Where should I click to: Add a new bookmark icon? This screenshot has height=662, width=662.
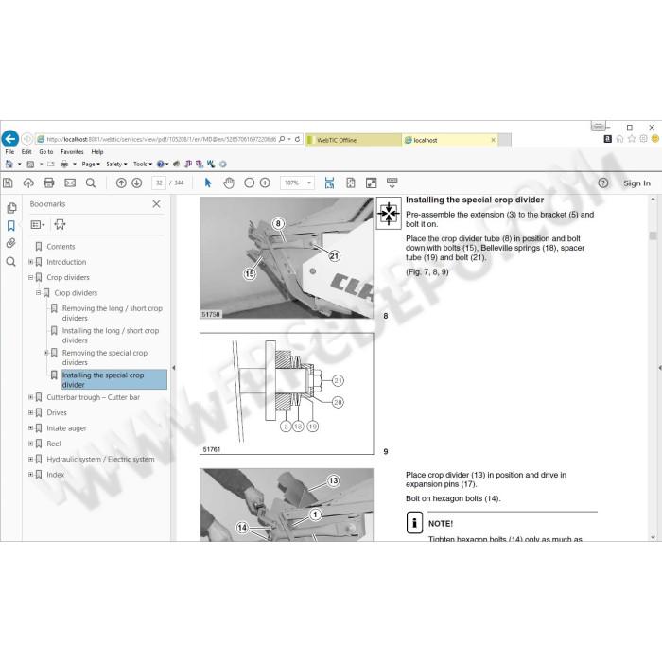60,225
